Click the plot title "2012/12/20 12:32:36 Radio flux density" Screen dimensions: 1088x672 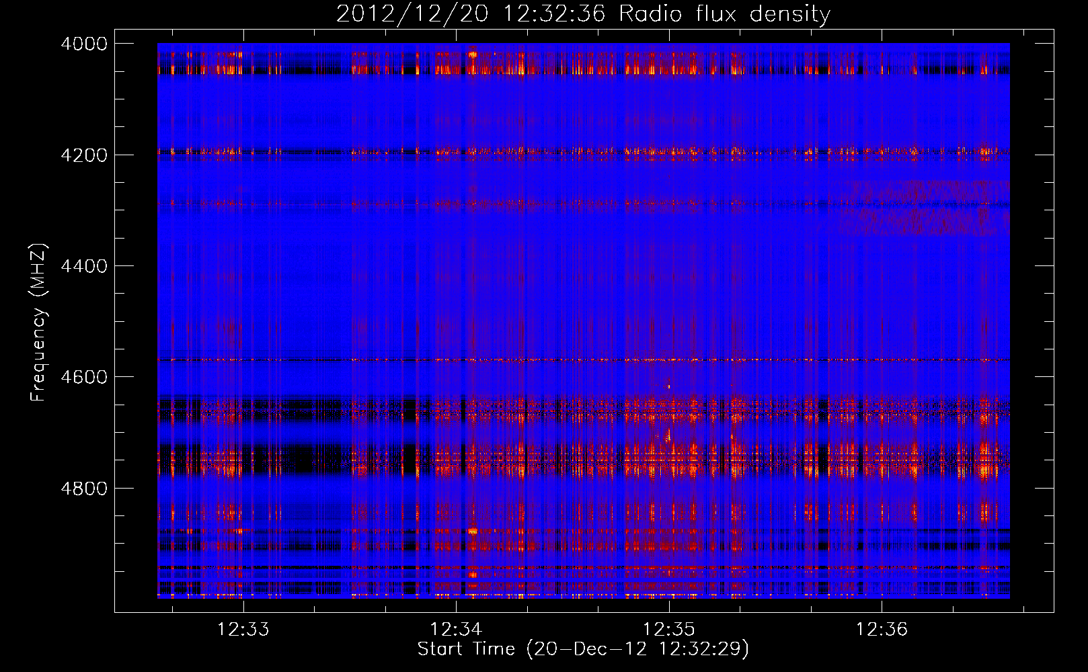pos(583,14)
